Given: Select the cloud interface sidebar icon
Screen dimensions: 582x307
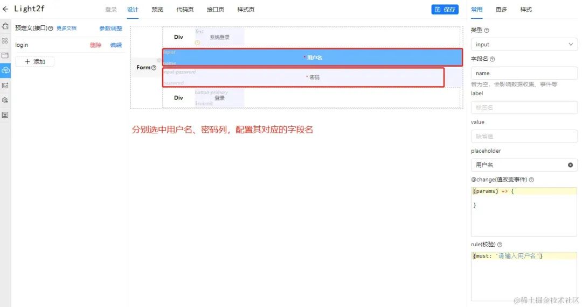Looking at the screenshot, I should (5, 70).
